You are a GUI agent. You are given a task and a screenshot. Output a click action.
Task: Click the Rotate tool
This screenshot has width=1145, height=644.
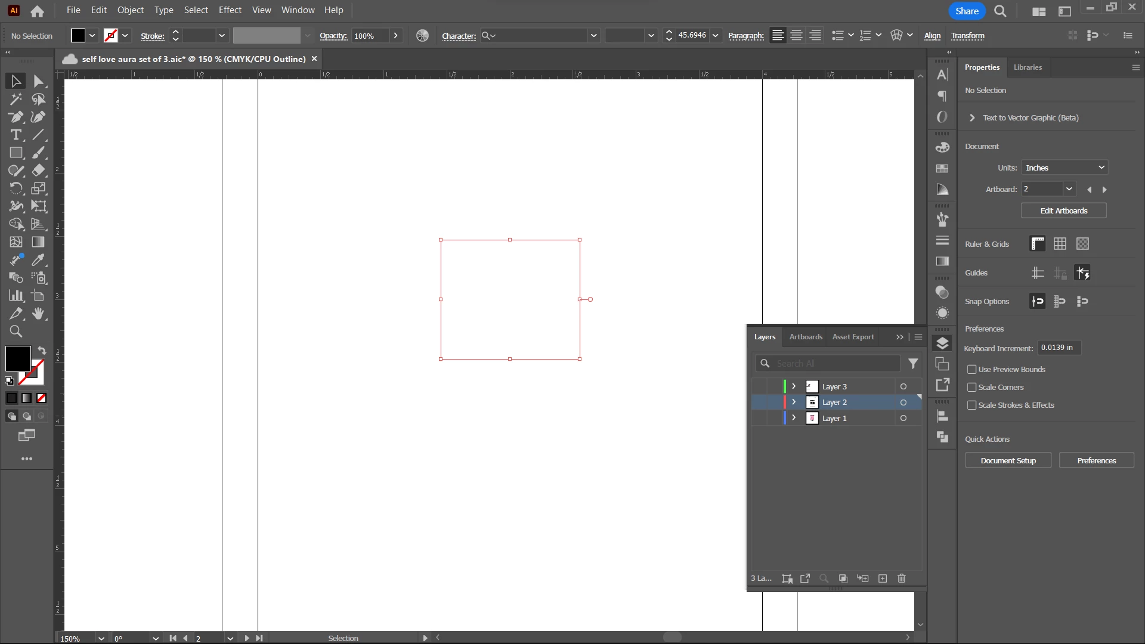click(x=16, y=188)
